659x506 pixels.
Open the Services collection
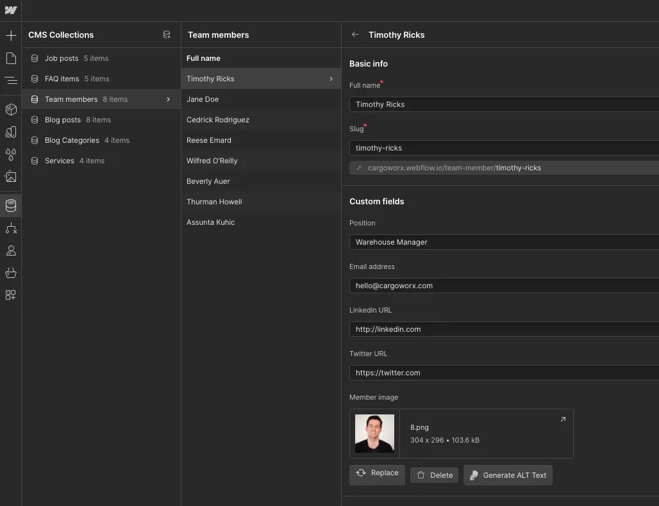coord(101,161)
